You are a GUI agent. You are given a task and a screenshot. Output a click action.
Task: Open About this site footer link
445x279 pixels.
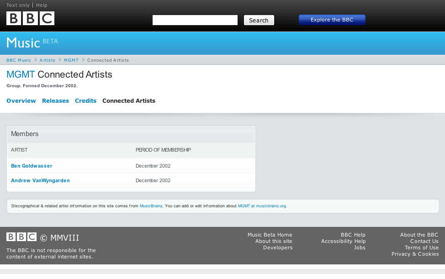274,241
